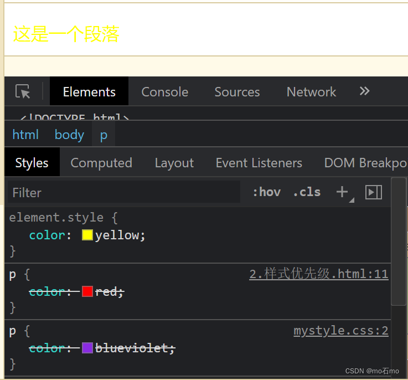Open the Network tab
This screenshot has width=408, height=380.
[311, 92]
